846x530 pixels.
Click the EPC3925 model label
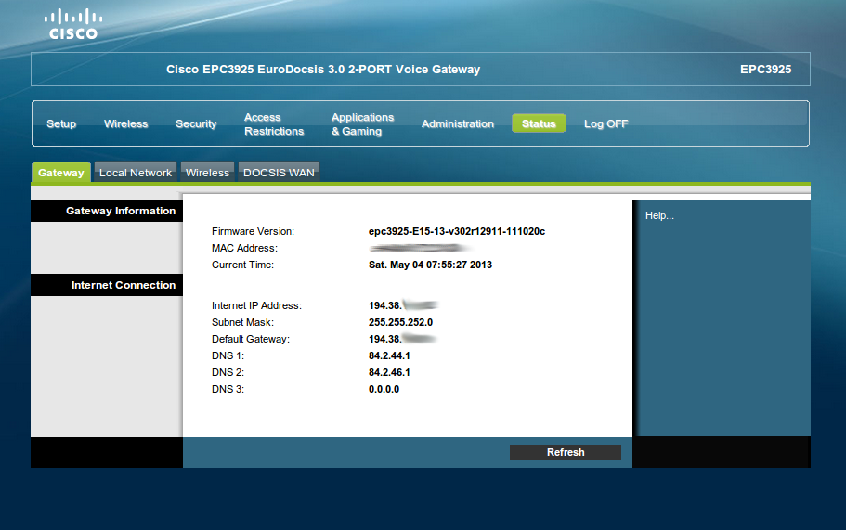[765, 70]
